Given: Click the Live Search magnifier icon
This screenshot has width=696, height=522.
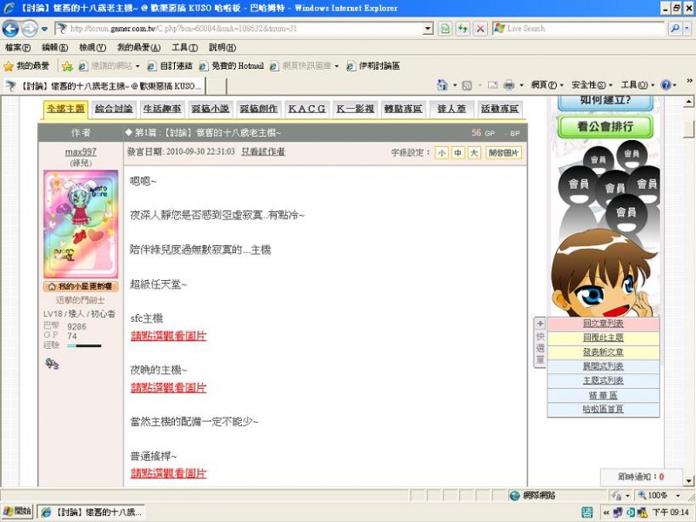Looking at the screenshot, I should click(674, 29).
